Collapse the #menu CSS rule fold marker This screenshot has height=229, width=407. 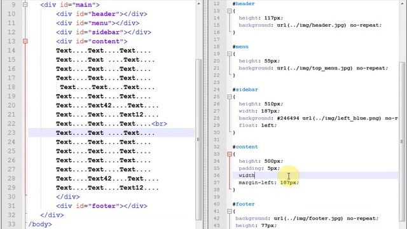tap(230, 53)
